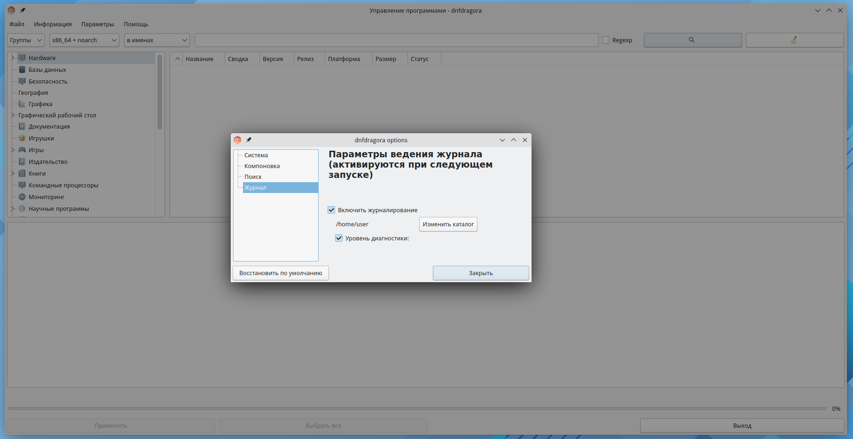
Task: Select Журнал in the options list
Action: 280,187
